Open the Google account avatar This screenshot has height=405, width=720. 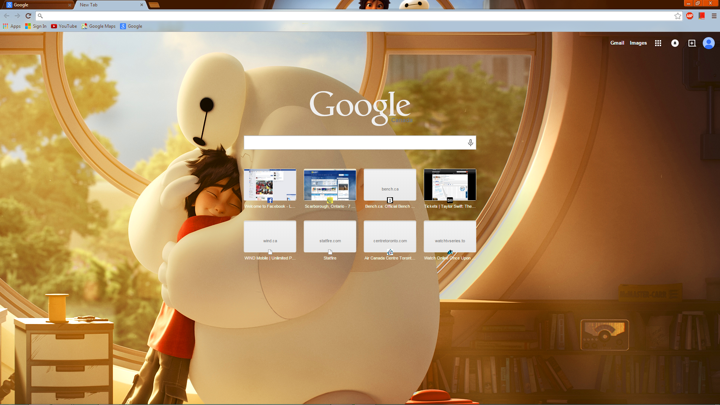pos(708,43)
